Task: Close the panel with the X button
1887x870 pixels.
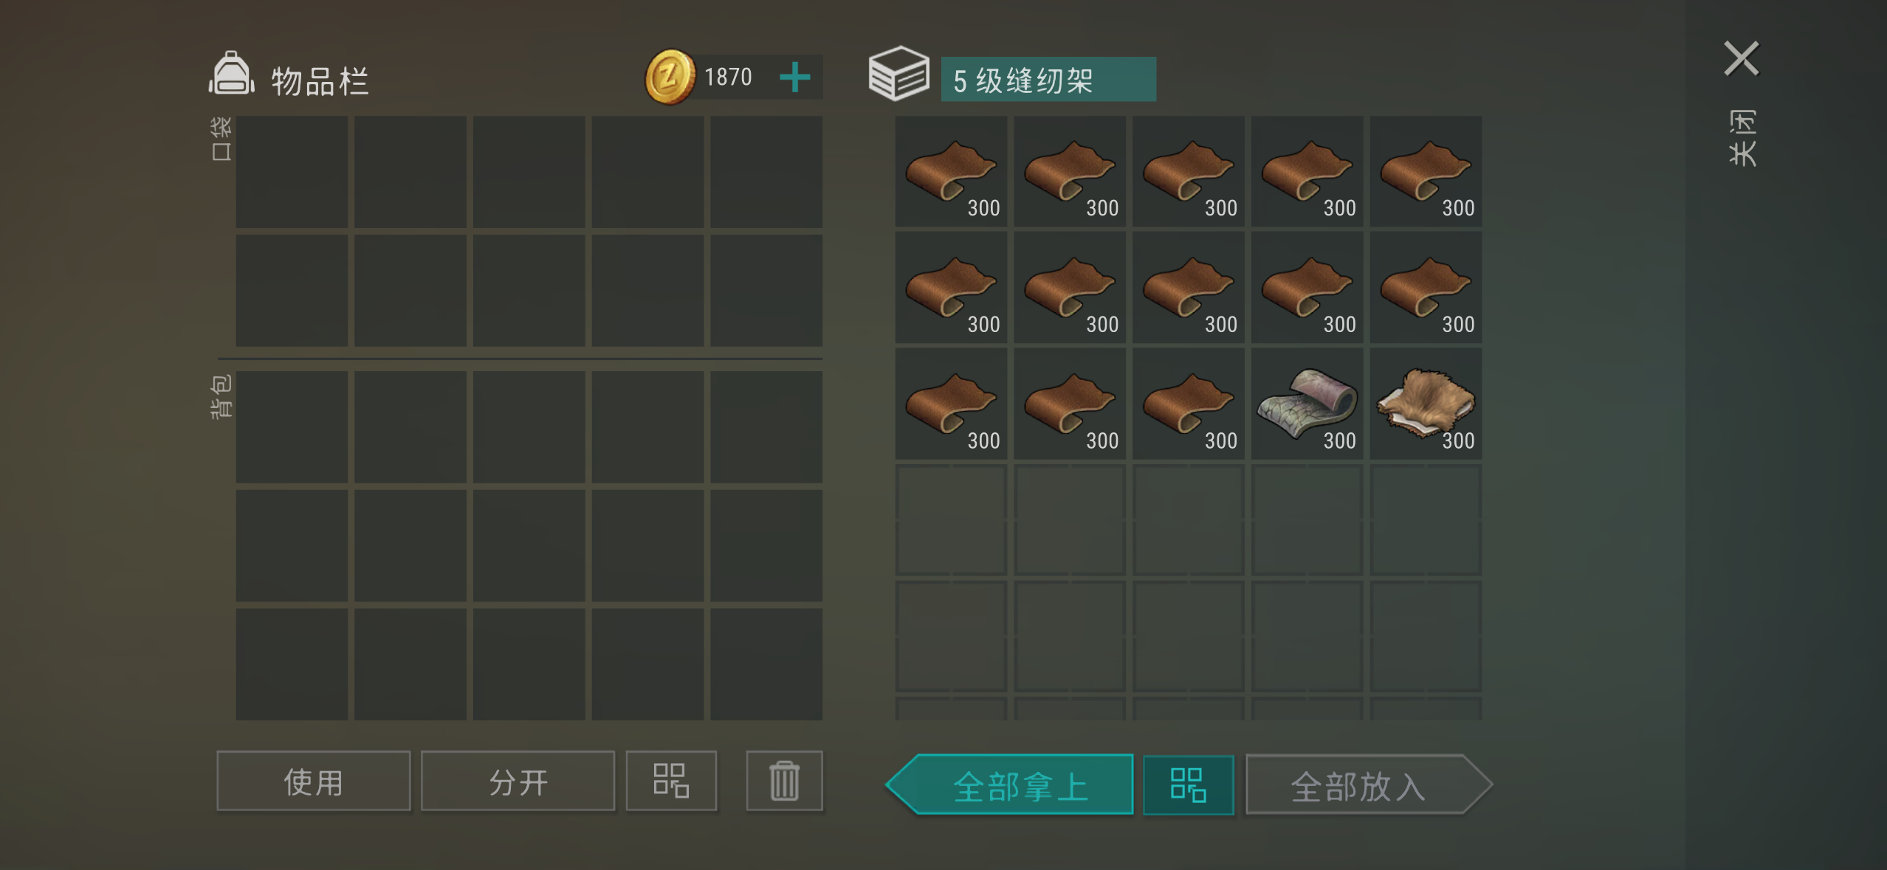Action: pyautogui.click(x=1742, y=58)
